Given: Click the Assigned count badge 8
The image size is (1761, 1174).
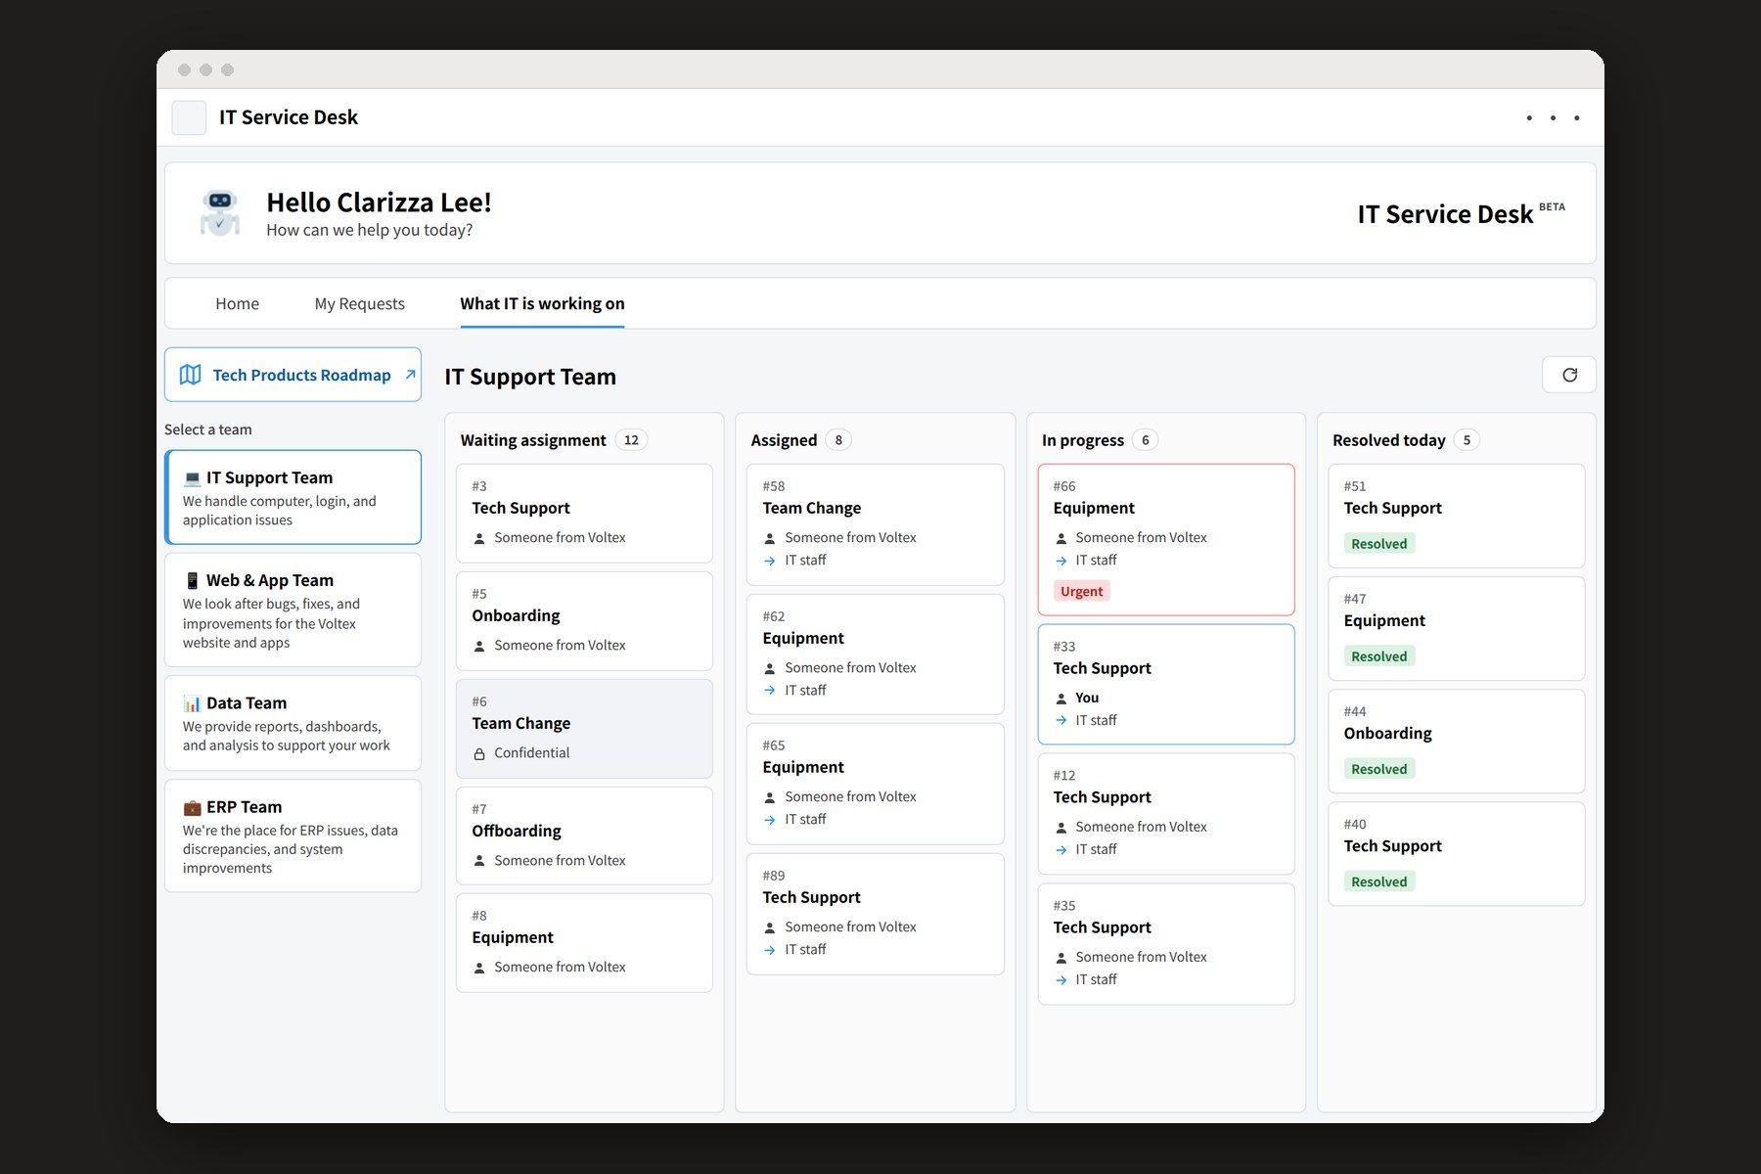Looking at the screenshot, I should click(x=838, y=440).
